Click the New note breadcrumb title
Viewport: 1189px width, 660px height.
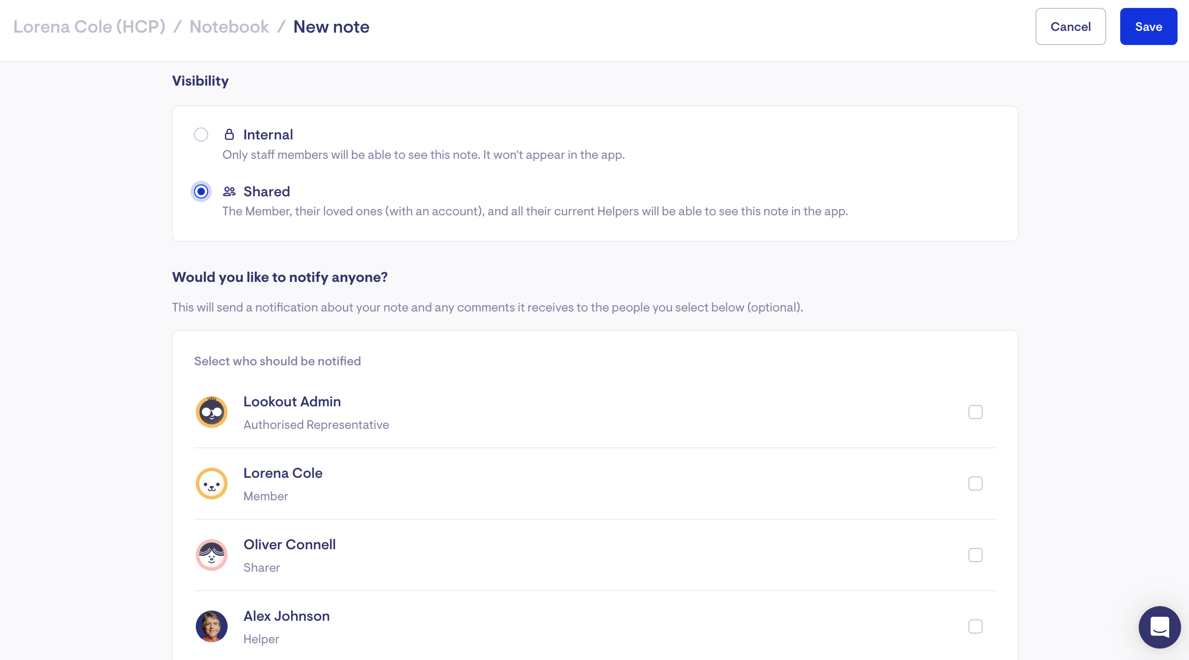click(x=331, y=27)
